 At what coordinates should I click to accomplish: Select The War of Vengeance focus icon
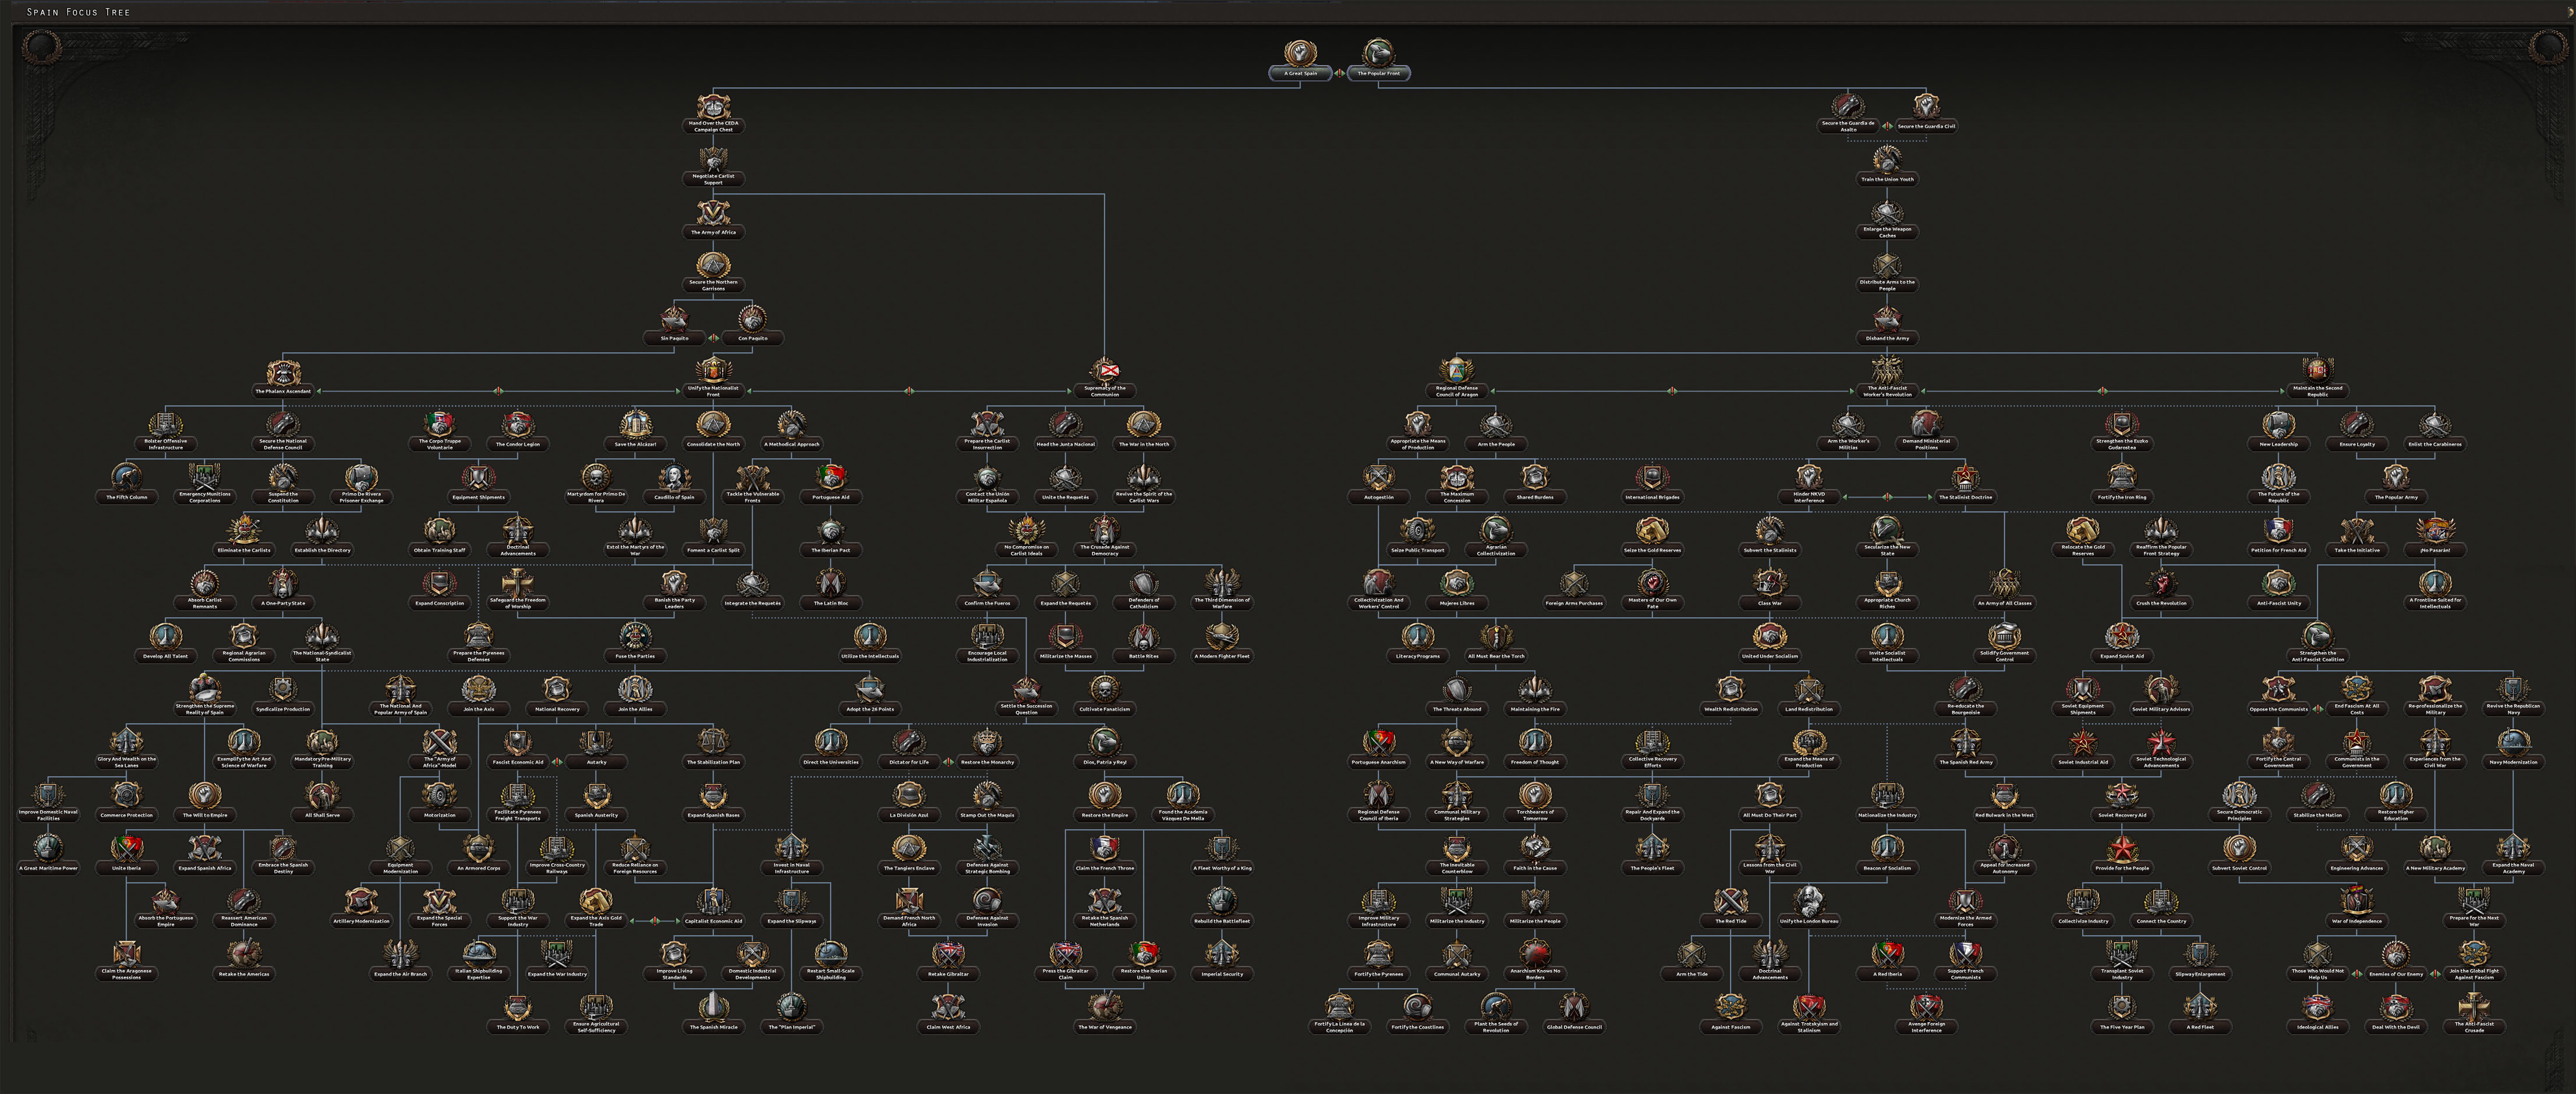point(1104,1008)
